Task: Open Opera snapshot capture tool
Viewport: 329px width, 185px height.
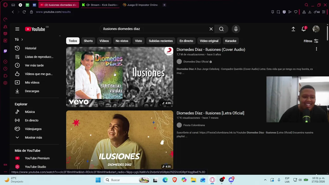Action: tap(278, 12)
